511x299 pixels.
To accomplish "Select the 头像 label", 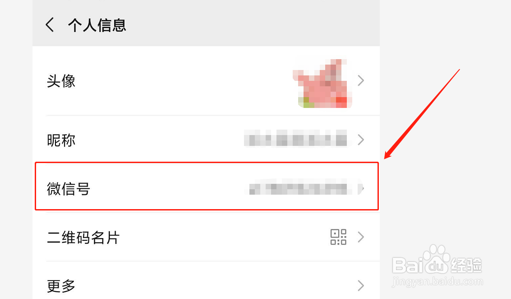I will [x=61, y=81].
